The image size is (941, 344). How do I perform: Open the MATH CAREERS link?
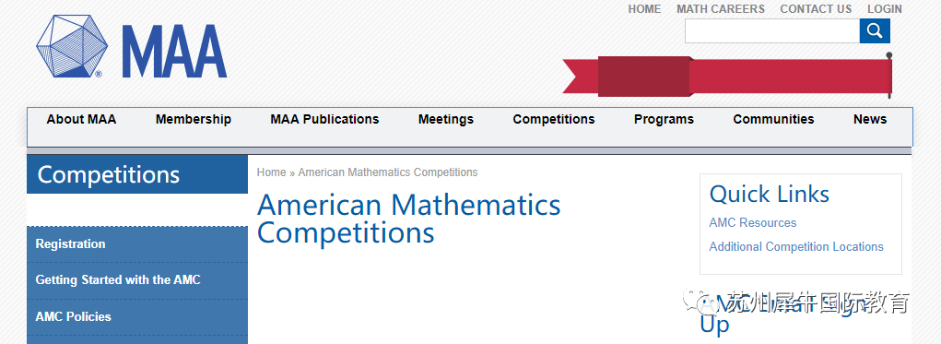720,9
